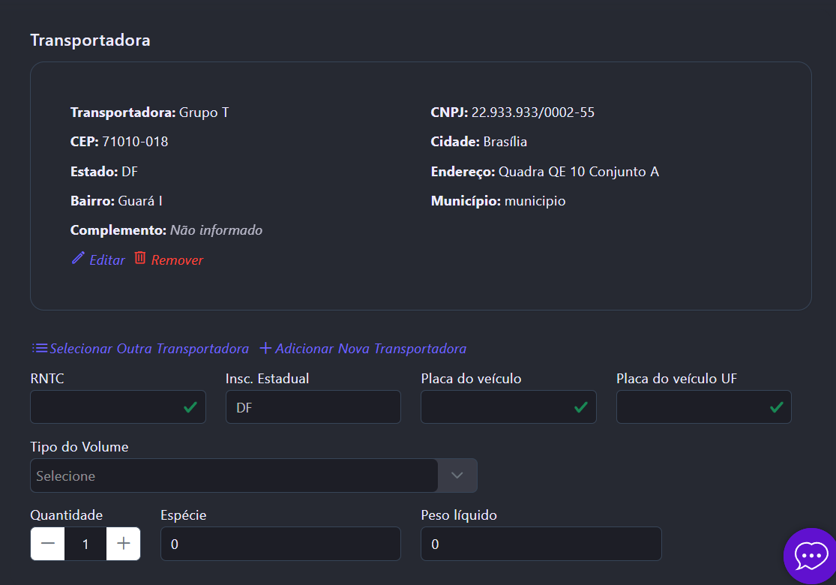The width and height of the screenshot is (836, 585).
Task: Remove the transportadora via Remover link
Action: point(177,260)
